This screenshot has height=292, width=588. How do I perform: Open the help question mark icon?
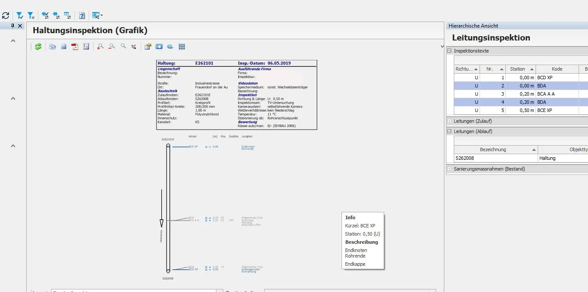point(82,16)
